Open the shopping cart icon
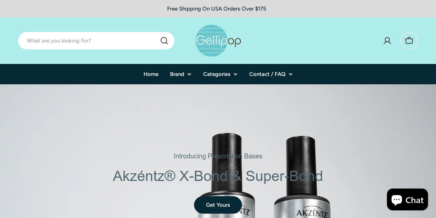This screenshot has width=436, height=218. coord(409,41)
